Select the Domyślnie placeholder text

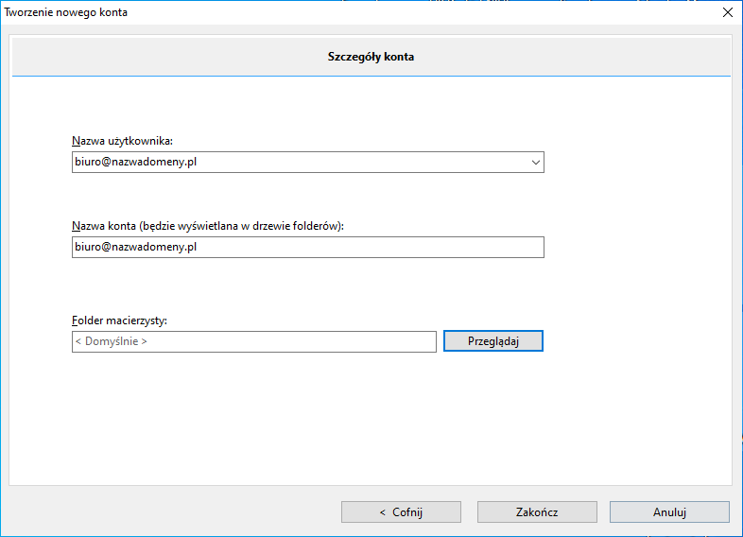[x=112, y=341]
